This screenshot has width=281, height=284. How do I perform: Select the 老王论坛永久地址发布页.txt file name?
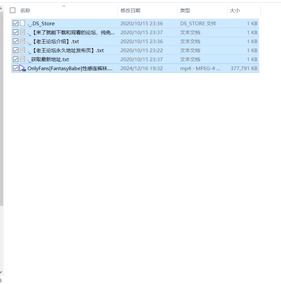click(66, 50)
